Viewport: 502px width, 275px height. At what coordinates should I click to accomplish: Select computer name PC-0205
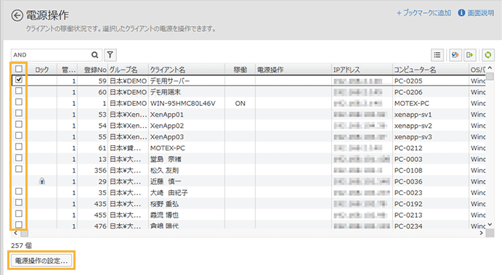pyautogui.click(x=431, y=81)
